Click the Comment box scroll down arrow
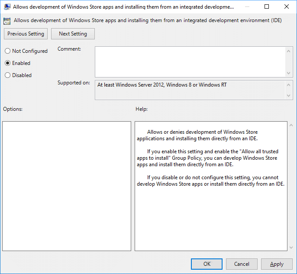 tap(289, 73)
